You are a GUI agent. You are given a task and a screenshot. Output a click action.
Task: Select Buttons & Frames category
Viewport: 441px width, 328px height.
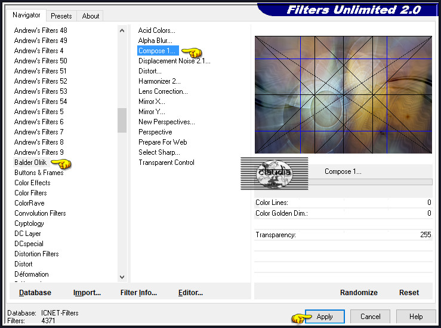[39, 173]
